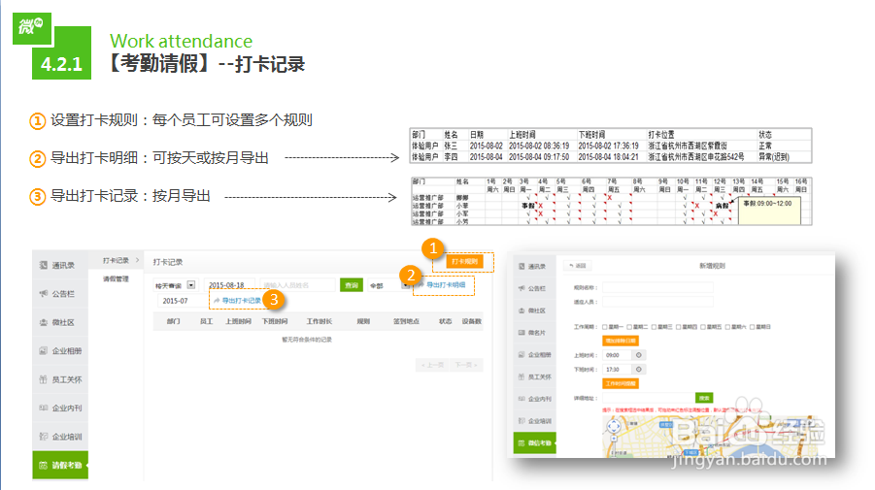Click the employee name search field
This screenshot has width=875, height=490.
[x=298, y=285]
